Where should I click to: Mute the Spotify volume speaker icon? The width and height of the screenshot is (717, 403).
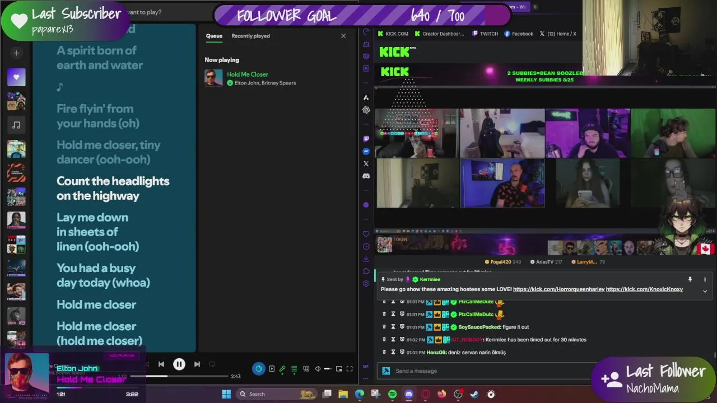click(318, 369)
